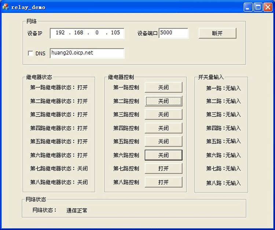Click the 设备端口 field showing 5000
Image resolution: width=275 pixels, height=230 pixels.
(x=173, y=33)
